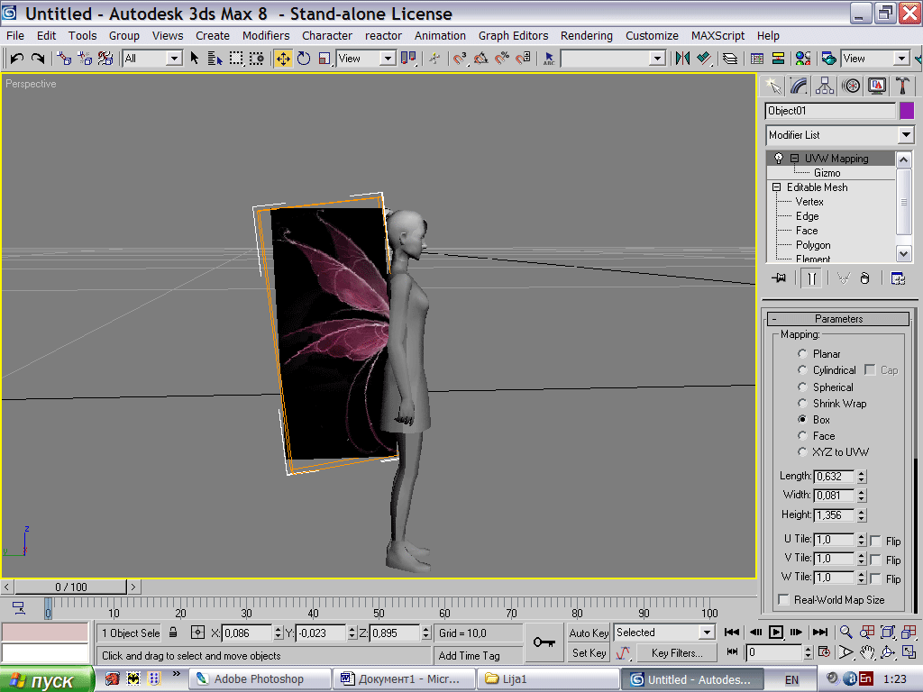This screenshot has height=692, width=923.
Task: Open the Rendering menu
Action: 586,35
